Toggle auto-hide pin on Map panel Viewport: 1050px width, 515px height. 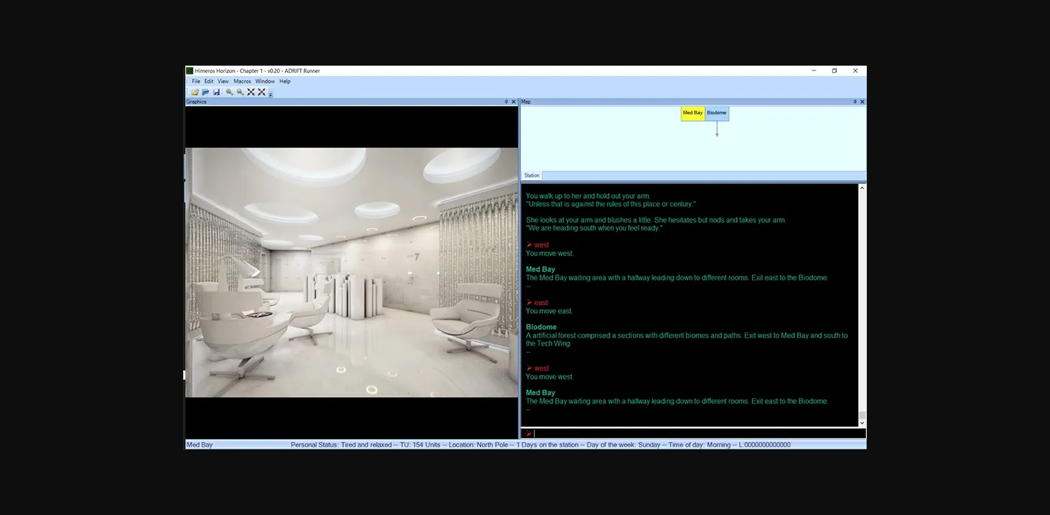(854, 102)
